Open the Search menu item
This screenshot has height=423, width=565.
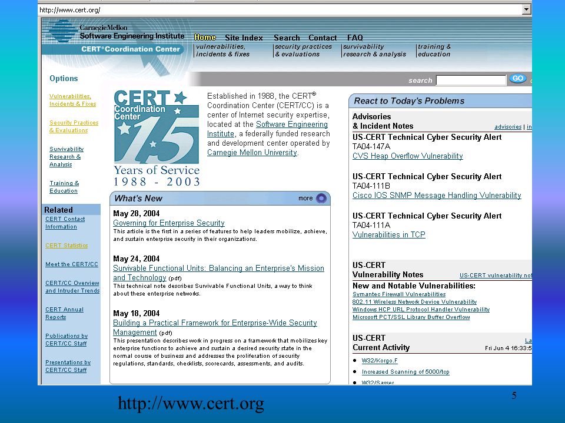tap(287, 38)
